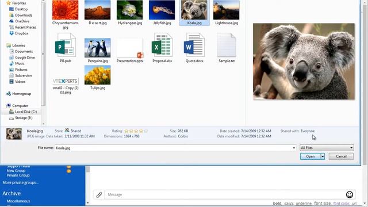
Task: Open Private Group in the chat sidebar
Action: (x=18, y=175)
